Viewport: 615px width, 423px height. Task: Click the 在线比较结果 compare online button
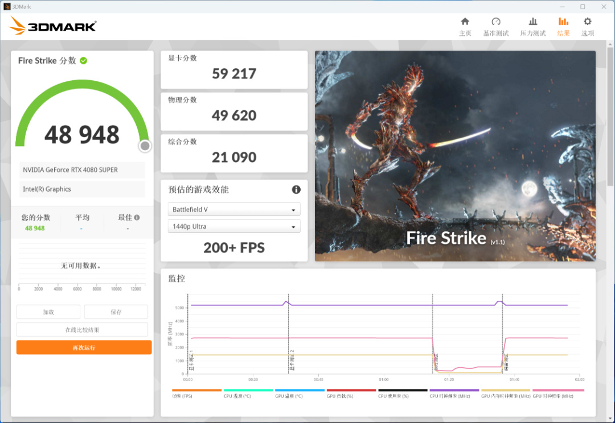pos(82,330)
